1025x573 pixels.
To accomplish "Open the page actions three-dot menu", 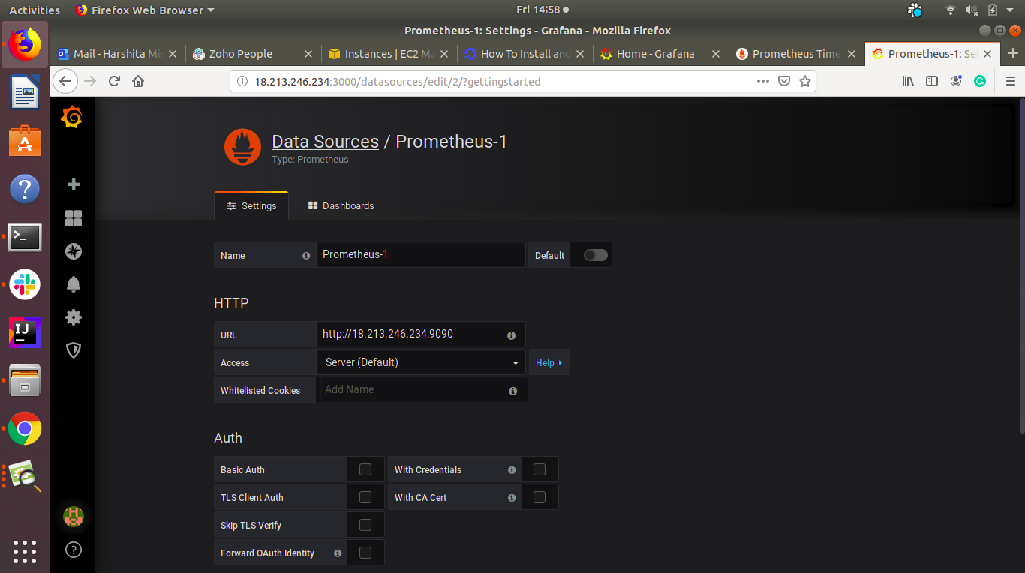I will (x=763, y=81).
